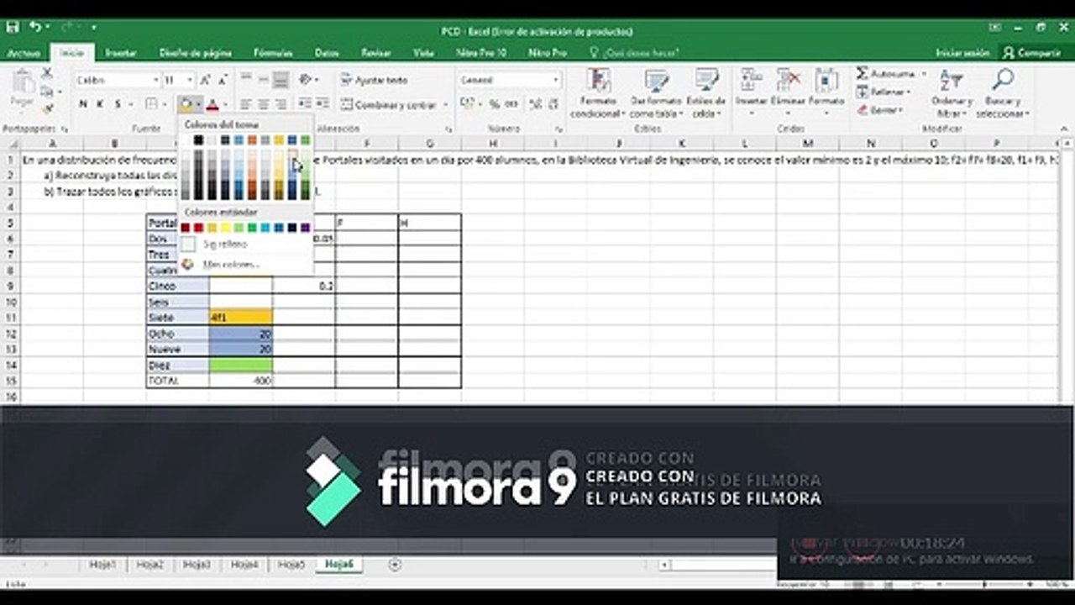Choose Sin relleno in the color menu
This screenshot has height=605, width=1075.
225,244
